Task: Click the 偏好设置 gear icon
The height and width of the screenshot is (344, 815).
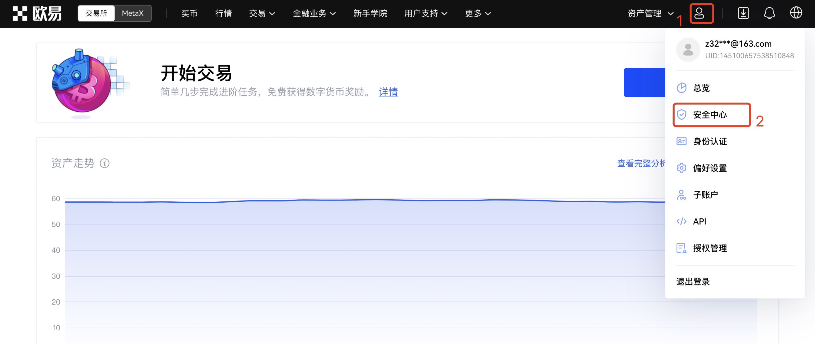Action: coord(682,168)
